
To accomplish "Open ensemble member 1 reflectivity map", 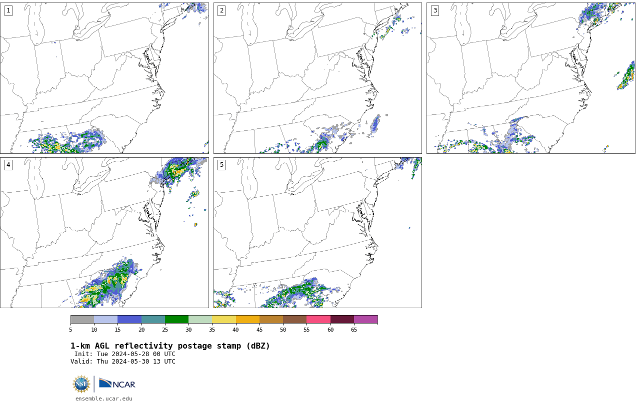I will pos(104,78).
